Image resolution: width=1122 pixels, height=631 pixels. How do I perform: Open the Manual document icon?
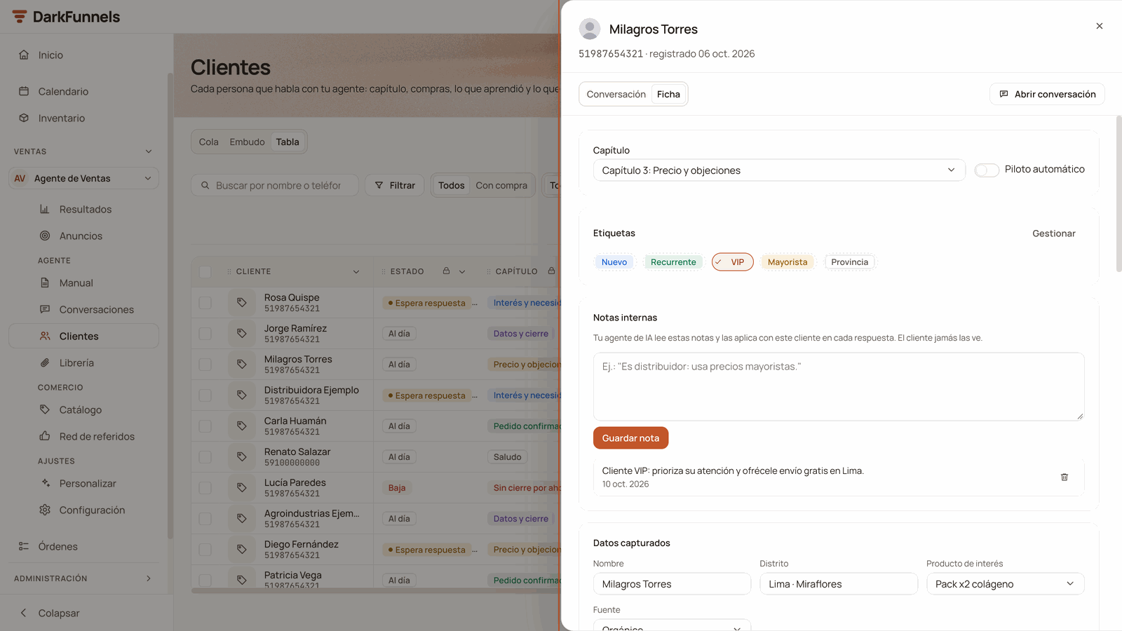coord(45,283)
